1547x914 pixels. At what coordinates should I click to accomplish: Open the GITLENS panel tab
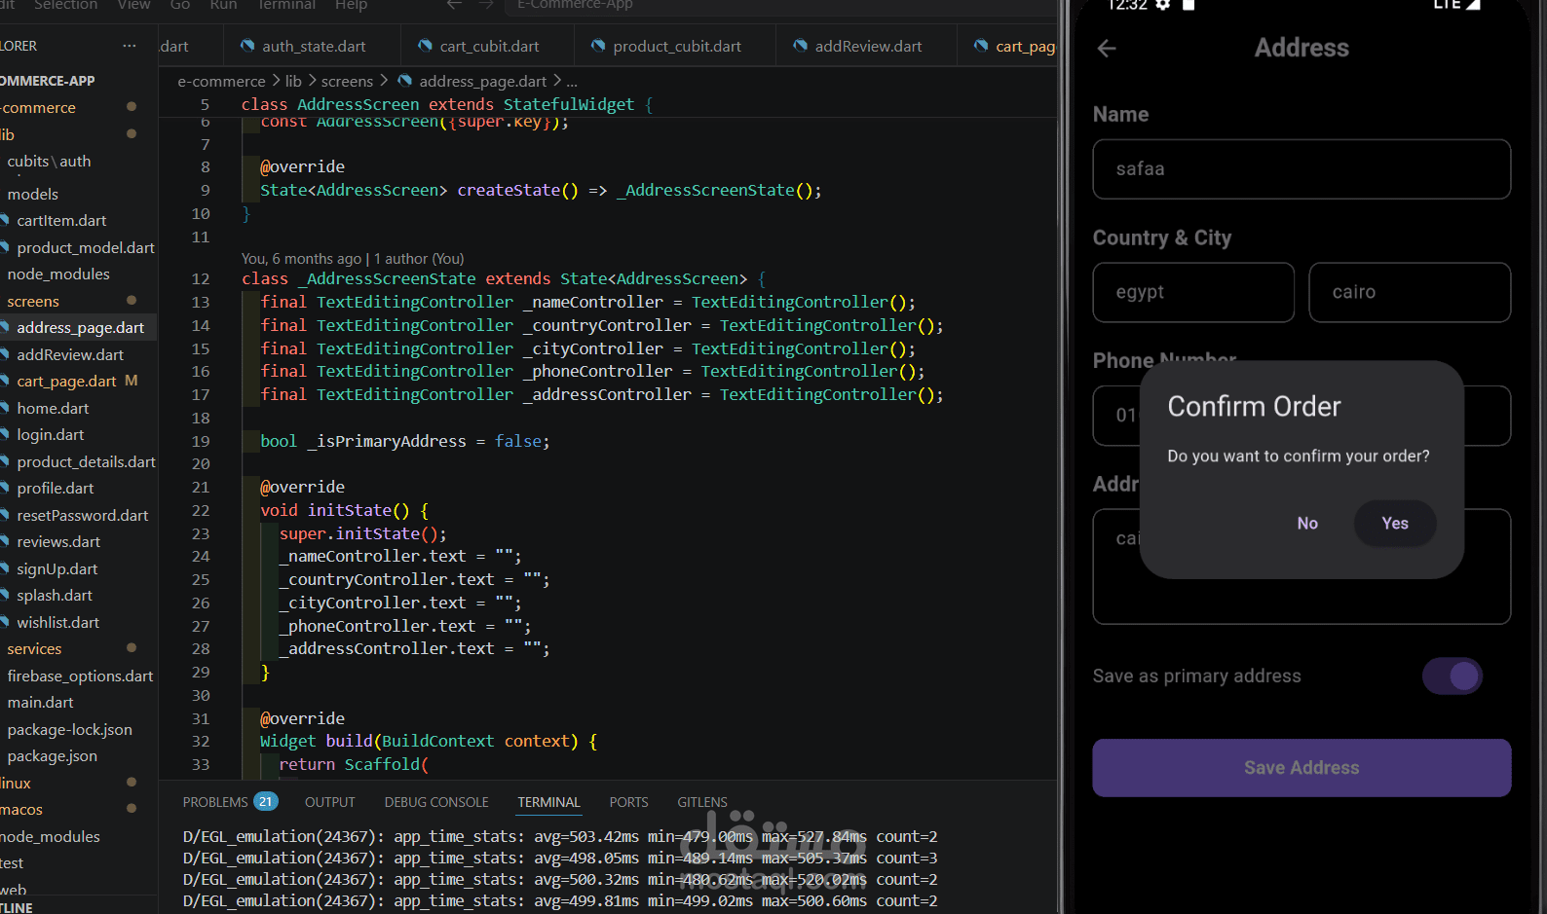[x=702, y=802]
